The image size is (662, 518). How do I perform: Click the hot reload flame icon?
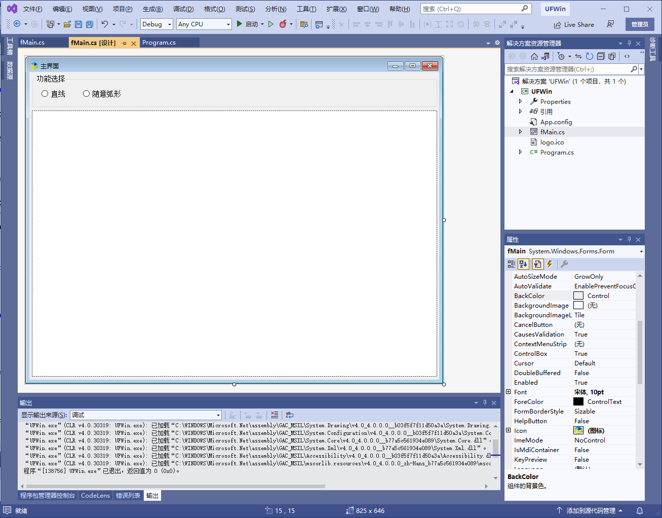click(283, 24)
